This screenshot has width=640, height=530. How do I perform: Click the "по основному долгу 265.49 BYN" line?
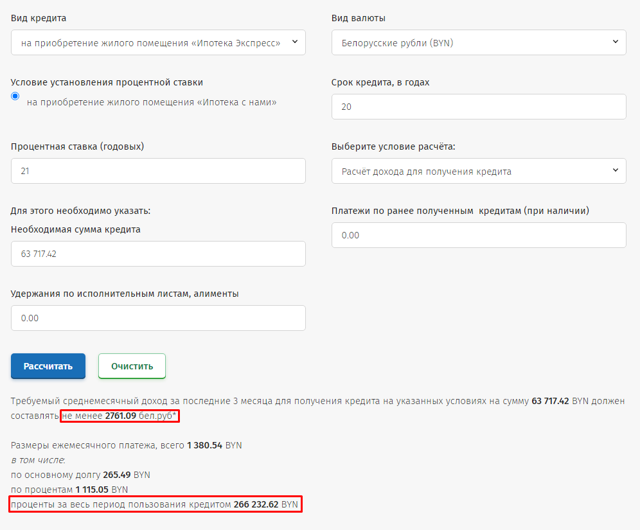coord(80,475)
